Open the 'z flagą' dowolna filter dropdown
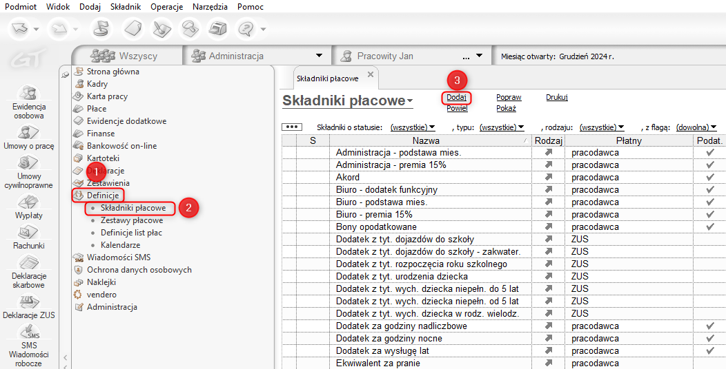Image resolution: width=726 pixels, height=369 pixels. click(x=696, y=127)
